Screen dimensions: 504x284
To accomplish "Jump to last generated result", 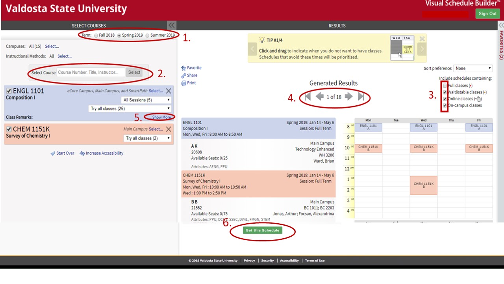I will [x=361, y=97].
